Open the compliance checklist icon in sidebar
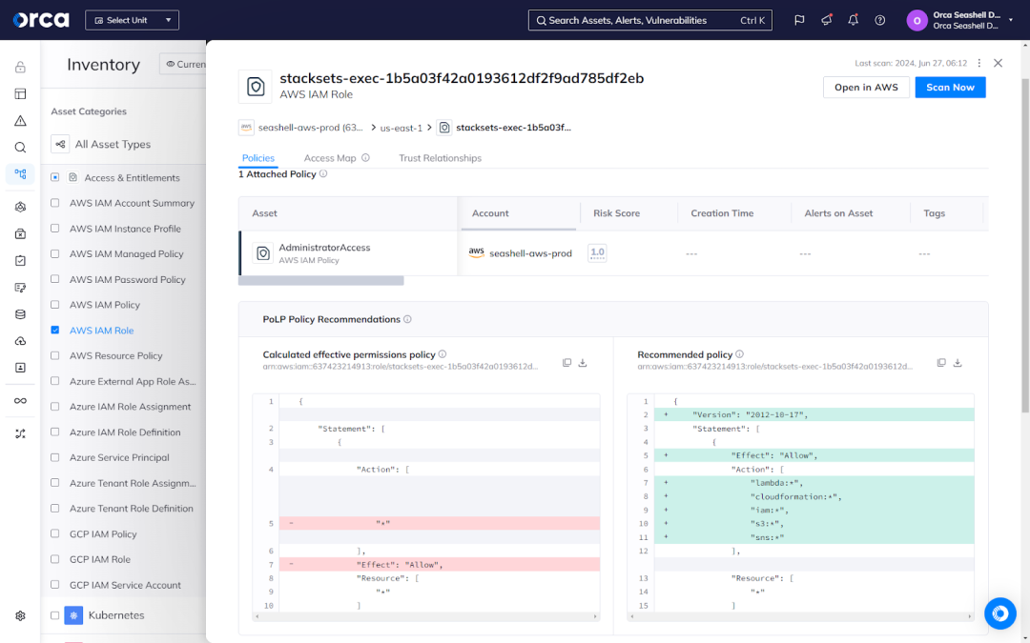 click(20, 260)
